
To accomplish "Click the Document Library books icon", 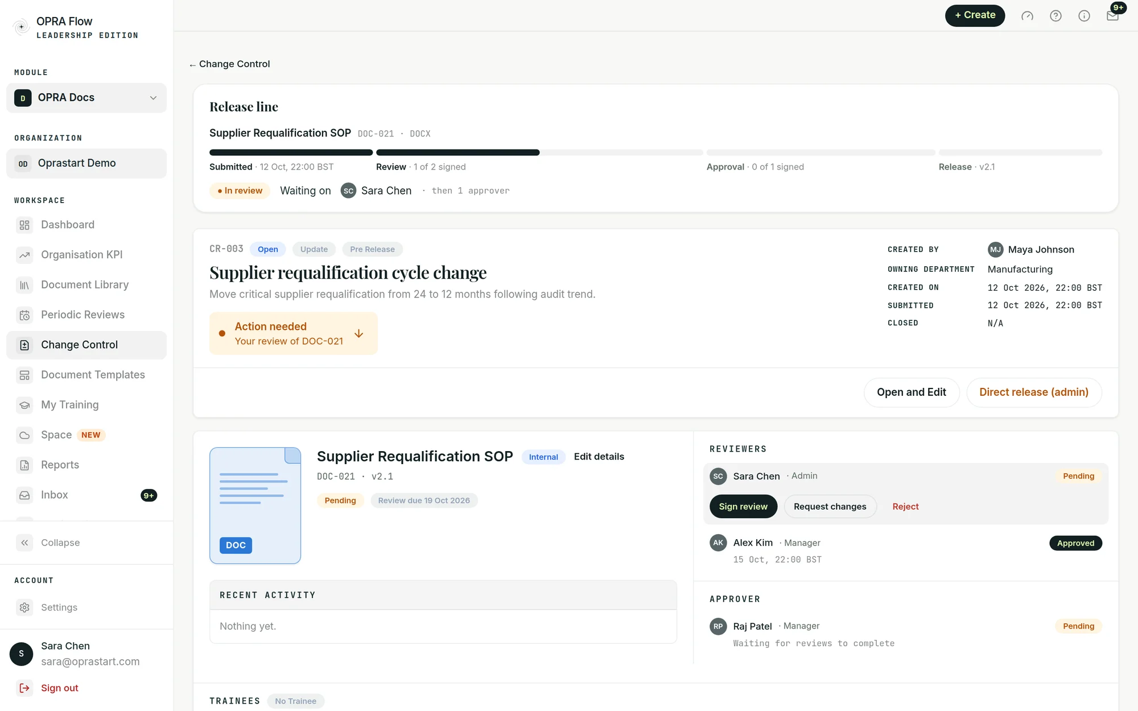I will pos(24,286).
